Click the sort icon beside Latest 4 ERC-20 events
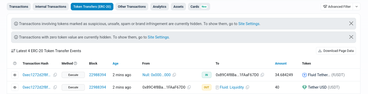Screen dimensions: 368x94 point(13,51)
